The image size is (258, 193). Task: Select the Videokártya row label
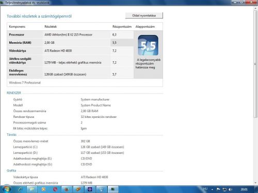point(18,51)
